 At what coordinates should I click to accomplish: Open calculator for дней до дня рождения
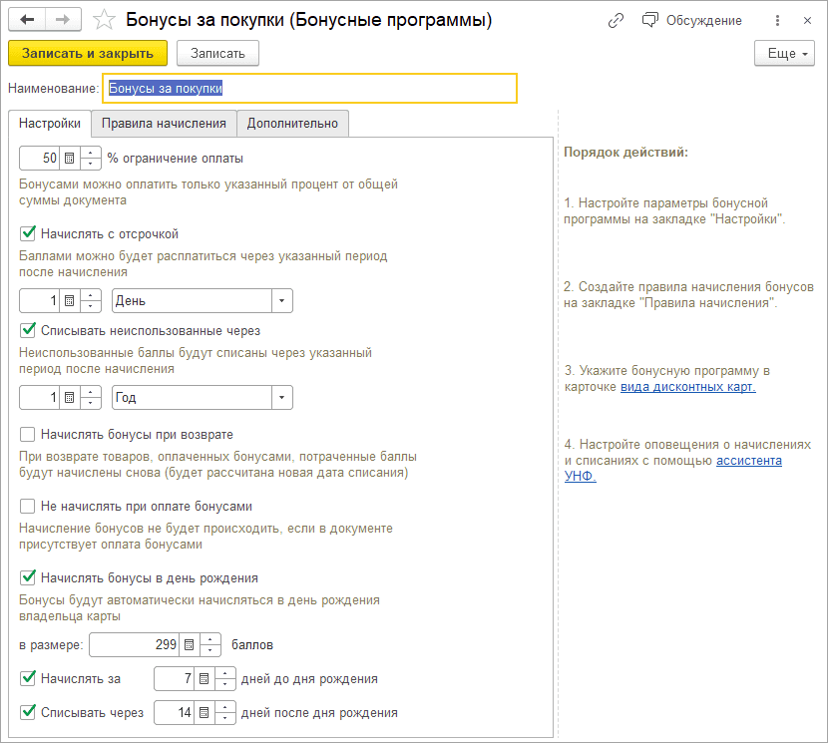[204, 679]
